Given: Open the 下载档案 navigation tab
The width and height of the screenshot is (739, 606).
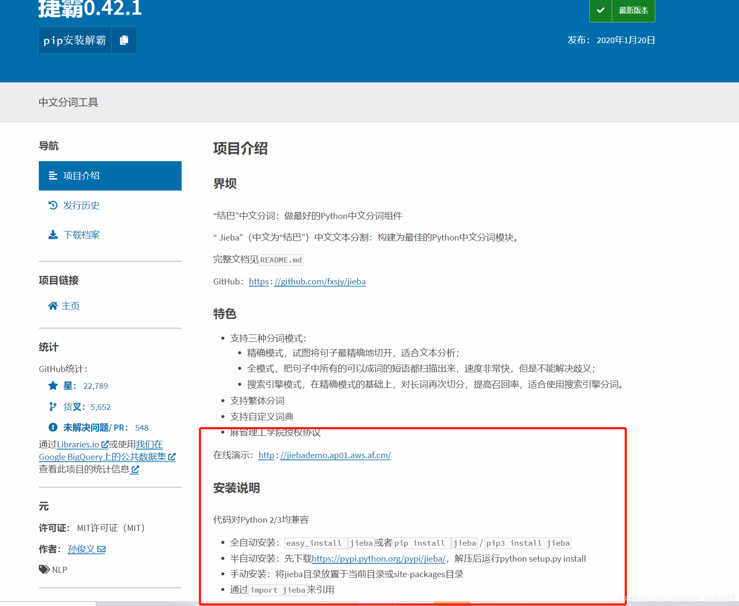Looking at the screenshot, I should (81, 235).
